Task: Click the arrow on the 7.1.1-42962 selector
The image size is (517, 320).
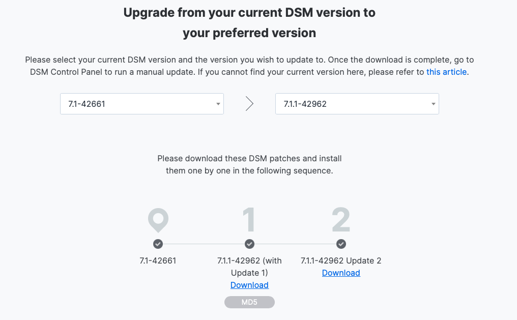Action: (x=433, y=104)
